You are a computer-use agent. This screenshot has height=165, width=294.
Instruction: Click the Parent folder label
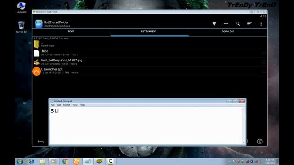click(x=48, y=46)
